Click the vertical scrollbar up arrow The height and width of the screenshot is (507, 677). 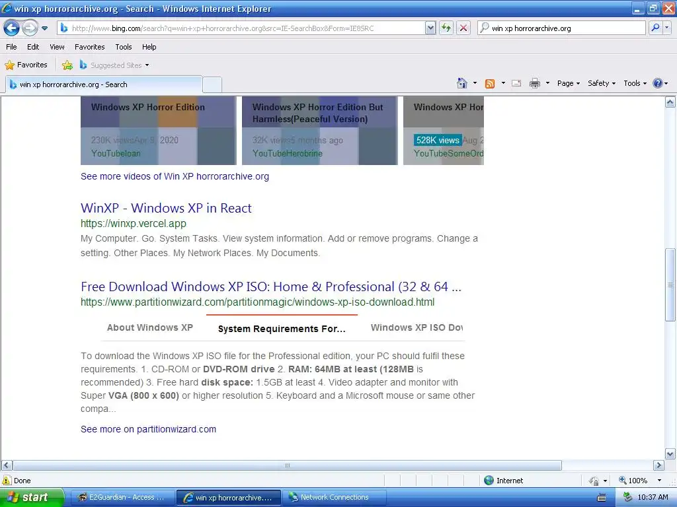(670, 102)
